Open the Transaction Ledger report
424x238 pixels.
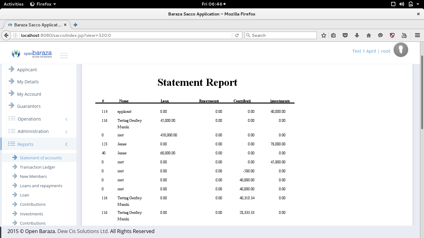click(x=37, y=167)
